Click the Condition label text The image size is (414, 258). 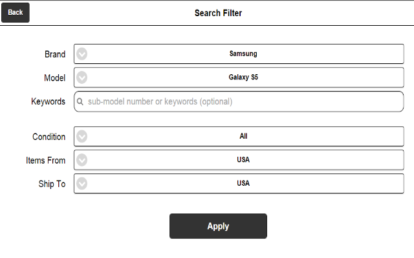[x=49, y=137]
